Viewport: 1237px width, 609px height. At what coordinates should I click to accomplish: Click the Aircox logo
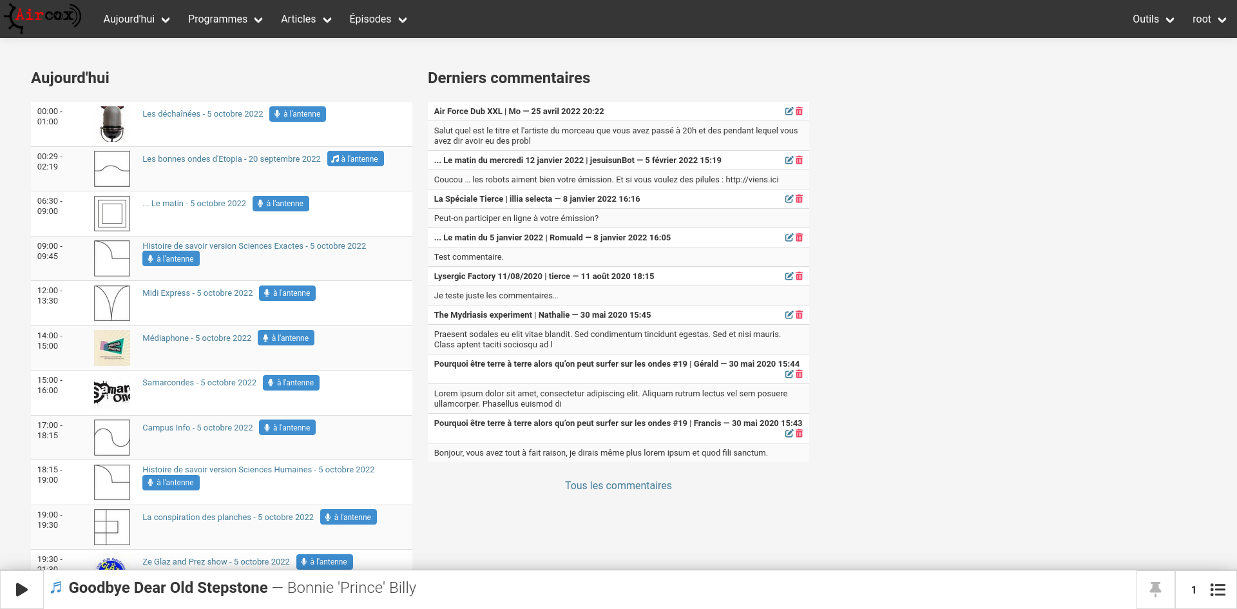coord(43,18)
